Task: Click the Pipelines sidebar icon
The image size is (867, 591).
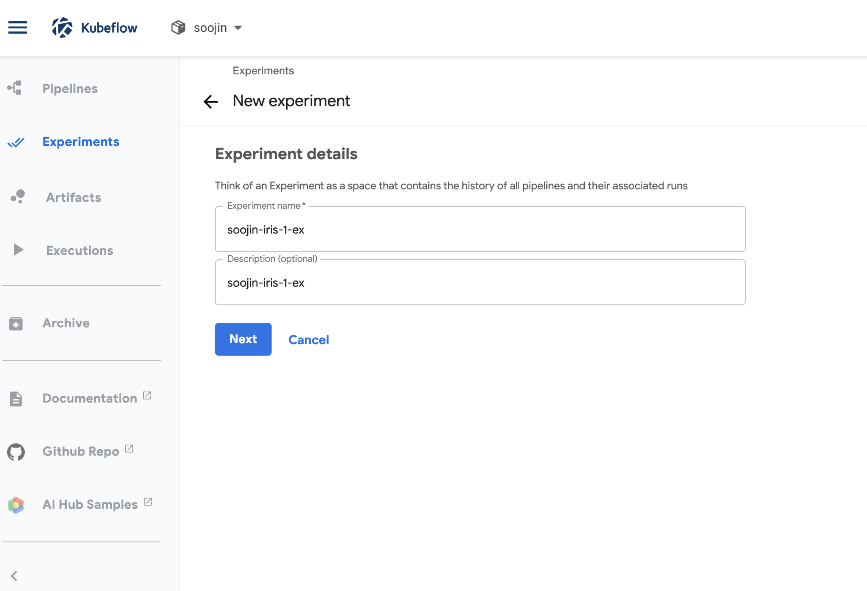Action: tap(15, 88)
